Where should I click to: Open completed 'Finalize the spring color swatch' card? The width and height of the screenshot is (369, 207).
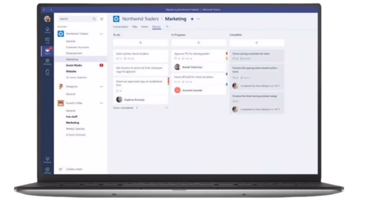(257, 77)
